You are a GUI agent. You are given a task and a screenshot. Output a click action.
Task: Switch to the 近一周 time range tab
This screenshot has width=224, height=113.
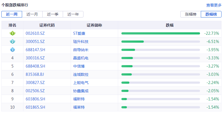click(x=12, y=14)
